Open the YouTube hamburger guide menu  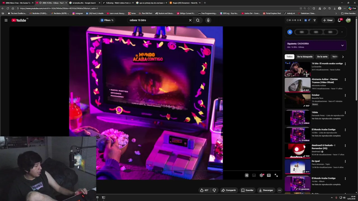coord(6,20)
